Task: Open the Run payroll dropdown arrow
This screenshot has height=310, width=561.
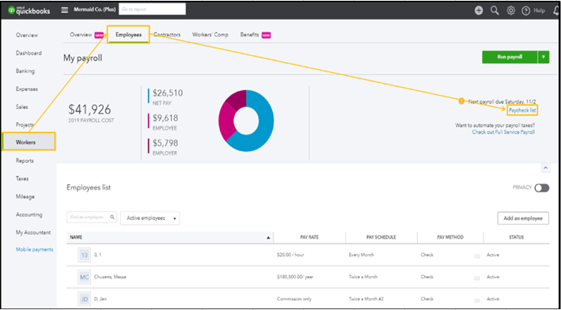Action: (x=544, y=57)
